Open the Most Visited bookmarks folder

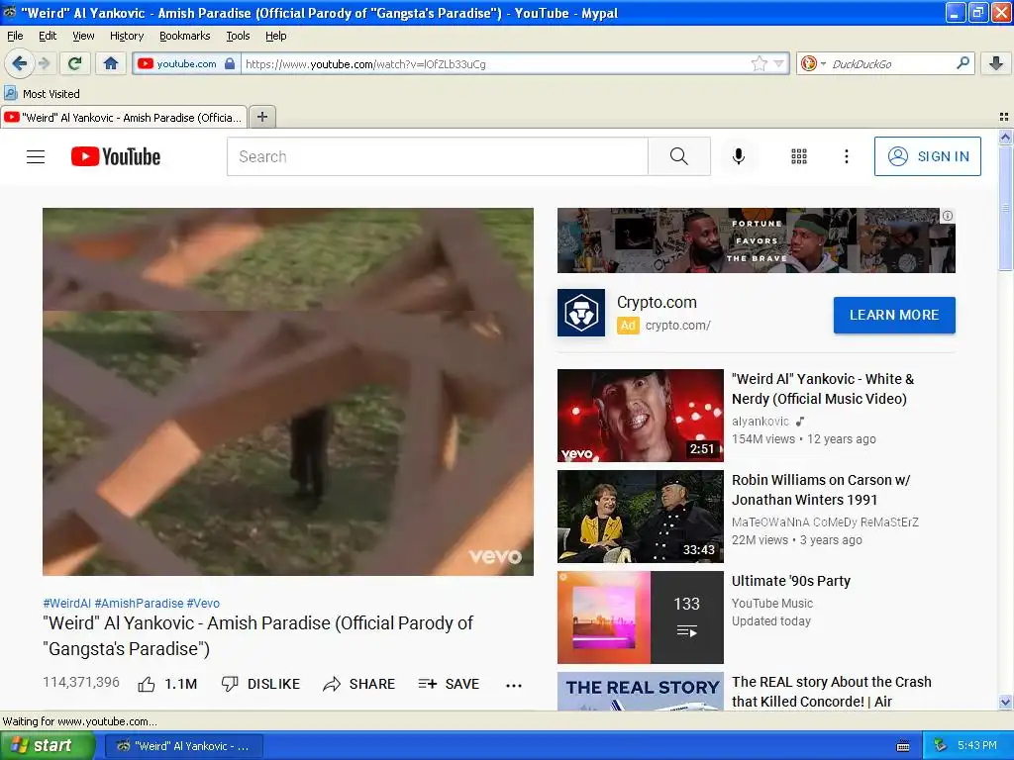pyautogui.click(x=43, y=94)
